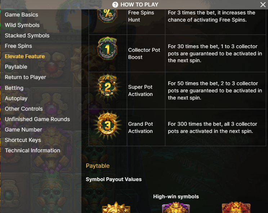
Task: Click the question mark help icon
Action: [x=115, y=5]
